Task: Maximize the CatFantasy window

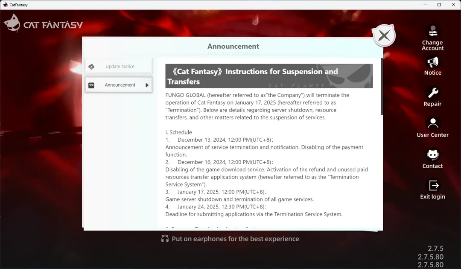Action: [x=439, y=5]
